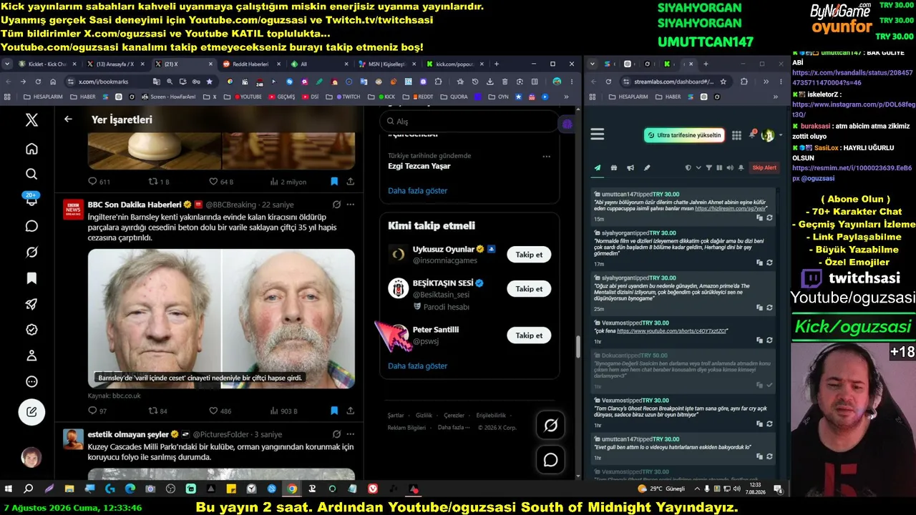Pause the Streamlabs alert queue
Image resolution: width=916 pixels, height=515 pixels.
point(719,168)
